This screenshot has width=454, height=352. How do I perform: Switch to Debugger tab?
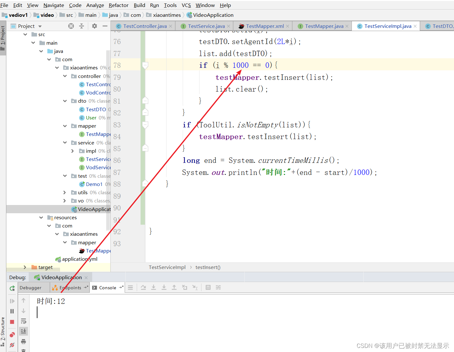[x=31, y=288]
